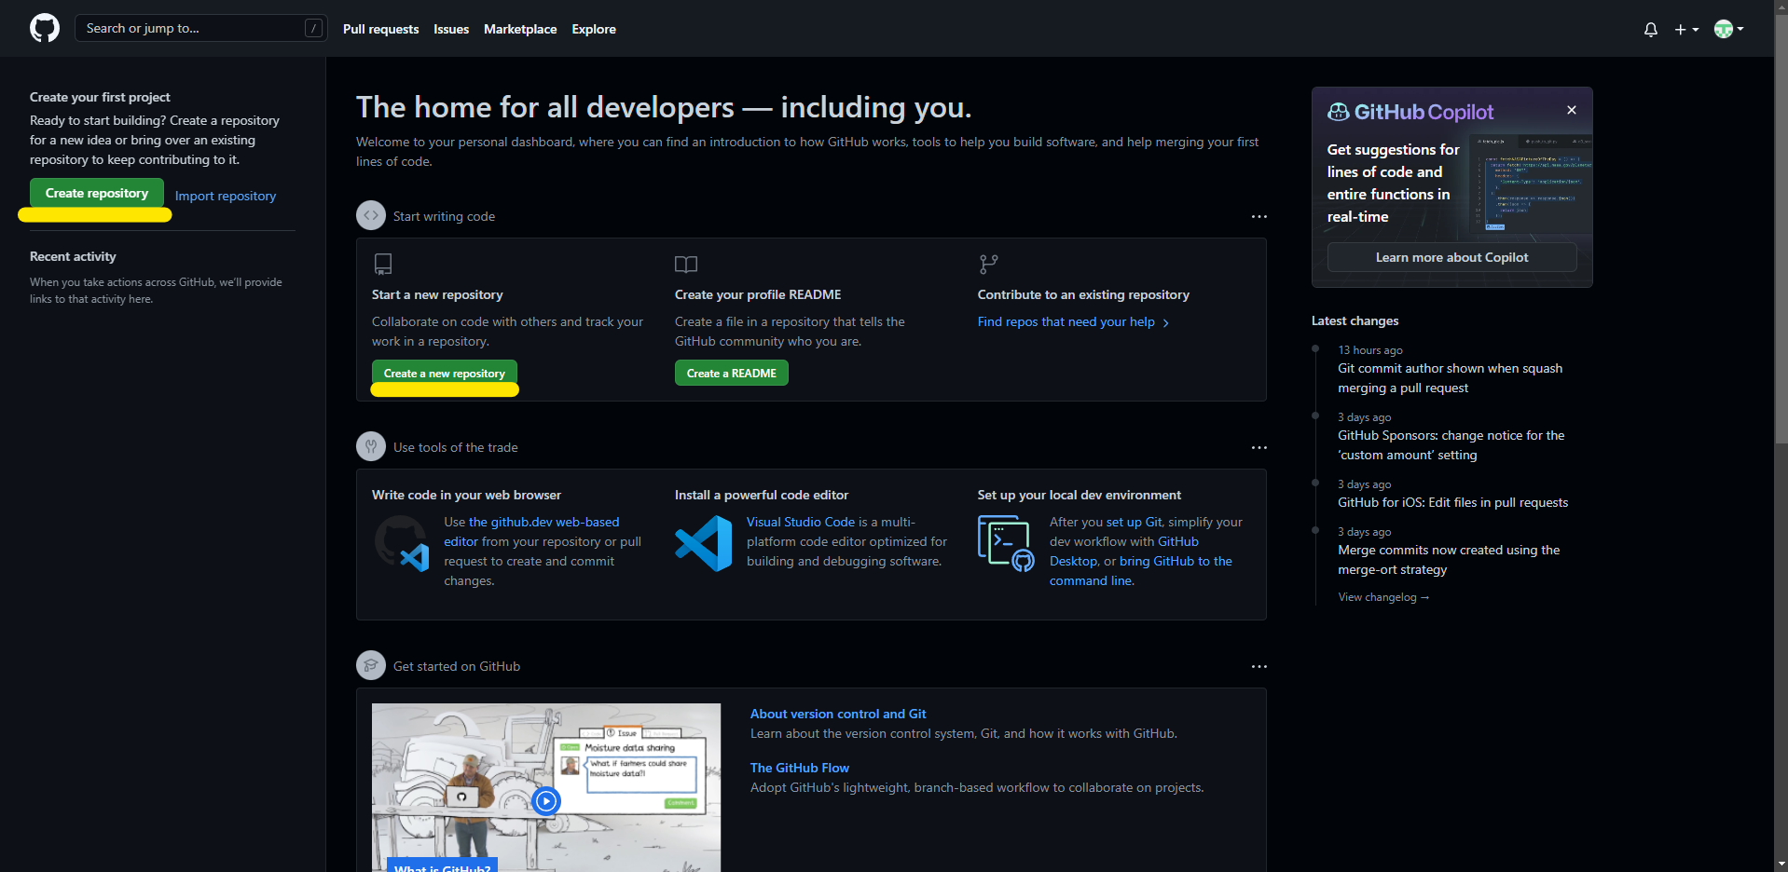Open Pull requests in top nav
Image resolution: width=1788 pixels, height=872 pixels.
380,29
